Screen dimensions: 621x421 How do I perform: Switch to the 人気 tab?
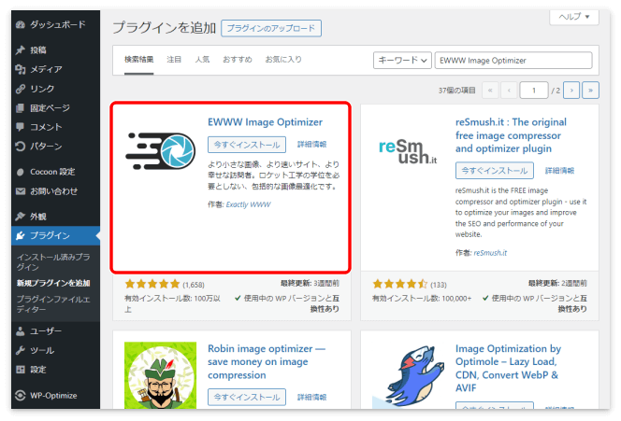point(202,60)
